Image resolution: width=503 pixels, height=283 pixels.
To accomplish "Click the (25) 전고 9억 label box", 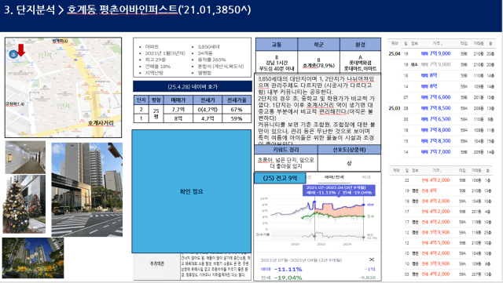I will (x=280, y=178).
